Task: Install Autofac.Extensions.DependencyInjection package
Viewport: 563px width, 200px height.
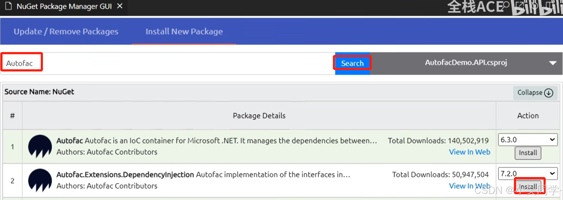Action: point(528,187)
